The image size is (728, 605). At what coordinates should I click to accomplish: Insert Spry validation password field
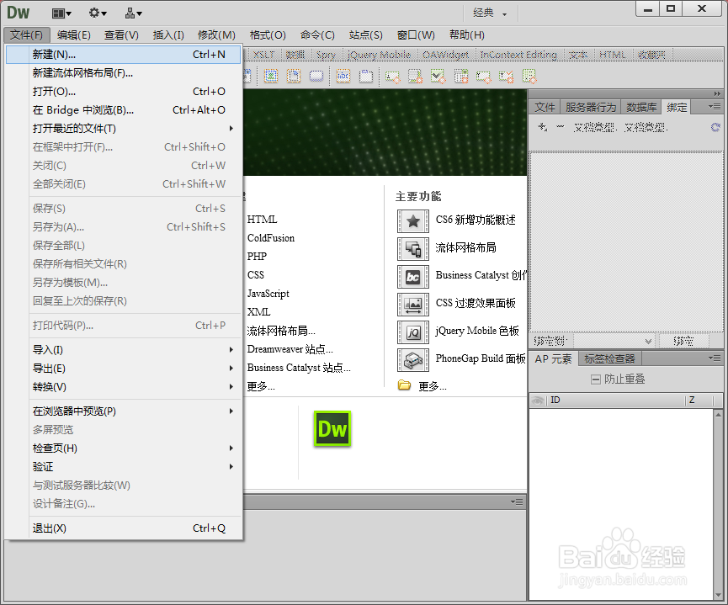tap(483, 77)
